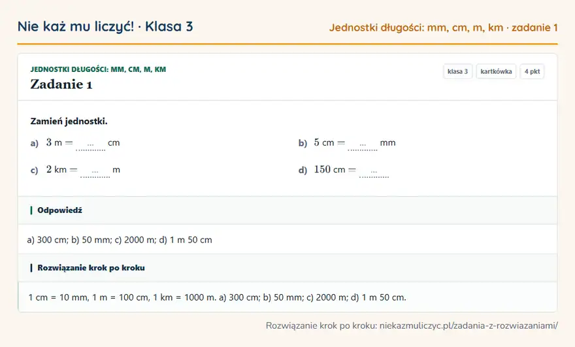Click the 'b)' item label
575x347 pixels.
303,143
